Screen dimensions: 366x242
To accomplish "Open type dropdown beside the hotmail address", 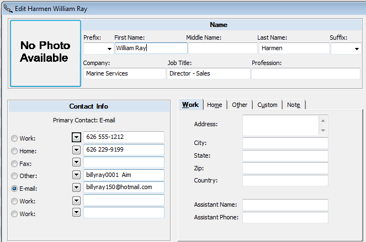I will coord(76,187).
